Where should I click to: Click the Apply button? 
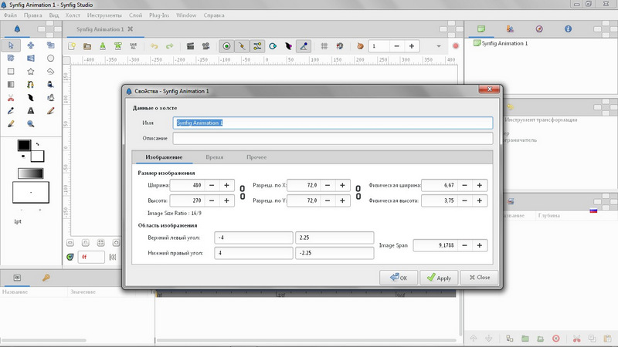439,278
